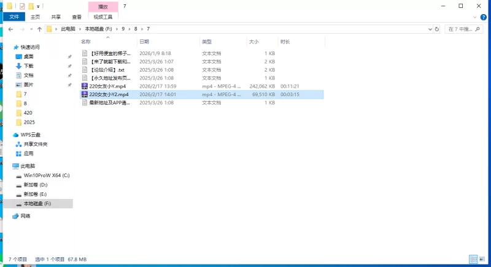Open WPS云盘 in the navigation pane

[30, 135]
